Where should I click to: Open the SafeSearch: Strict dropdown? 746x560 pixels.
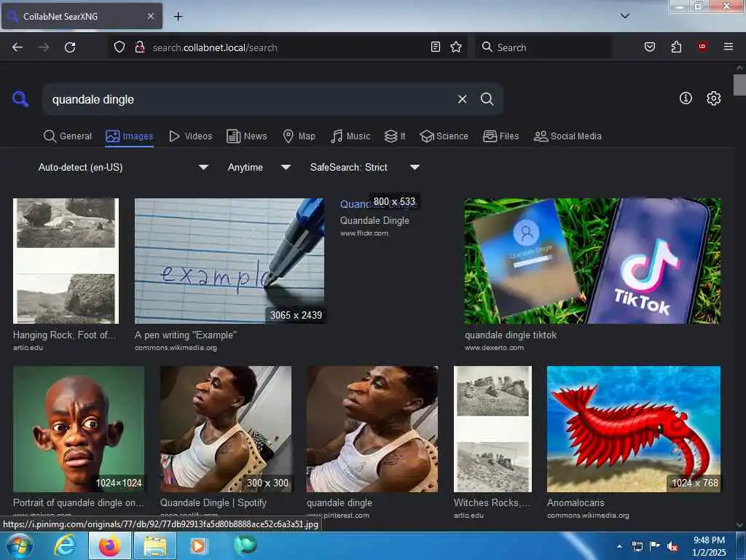click(x=365, y=167)
